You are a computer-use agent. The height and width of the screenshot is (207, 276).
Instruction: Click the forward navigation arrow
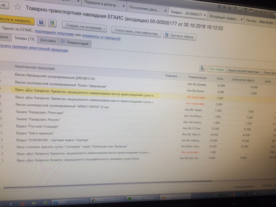pyautogui.click(x=4, y=5)
